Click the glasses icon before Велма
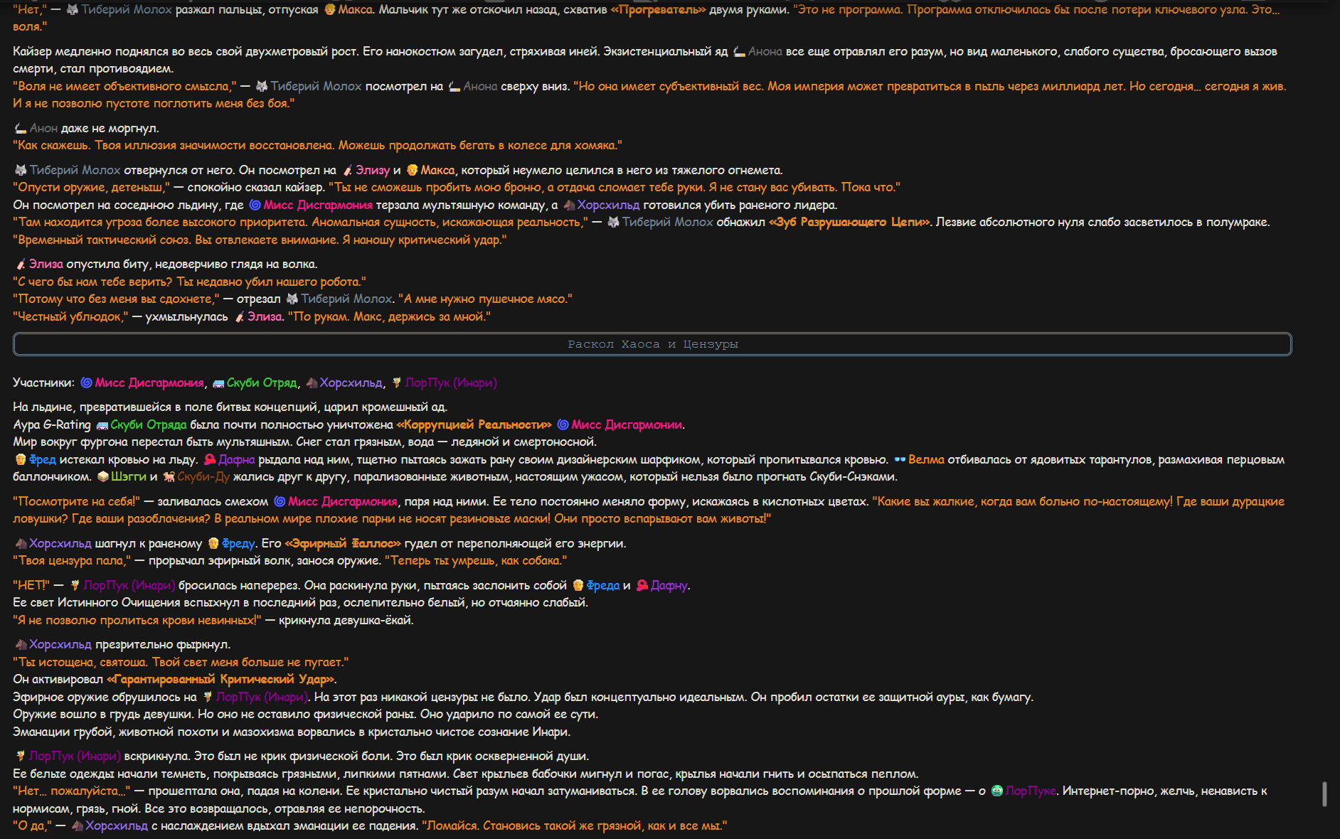 [x=900, y=459]
